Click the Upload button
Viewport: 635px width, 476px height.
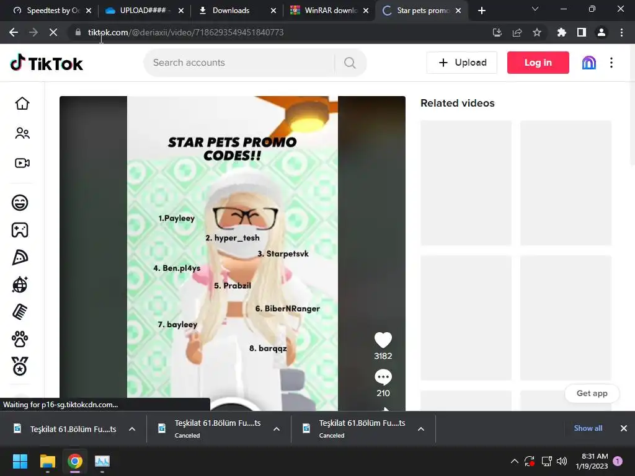[461, 63]
